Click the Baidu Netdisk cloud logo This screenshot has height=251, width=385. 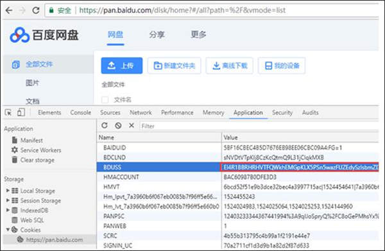click(x=20, y=35)
